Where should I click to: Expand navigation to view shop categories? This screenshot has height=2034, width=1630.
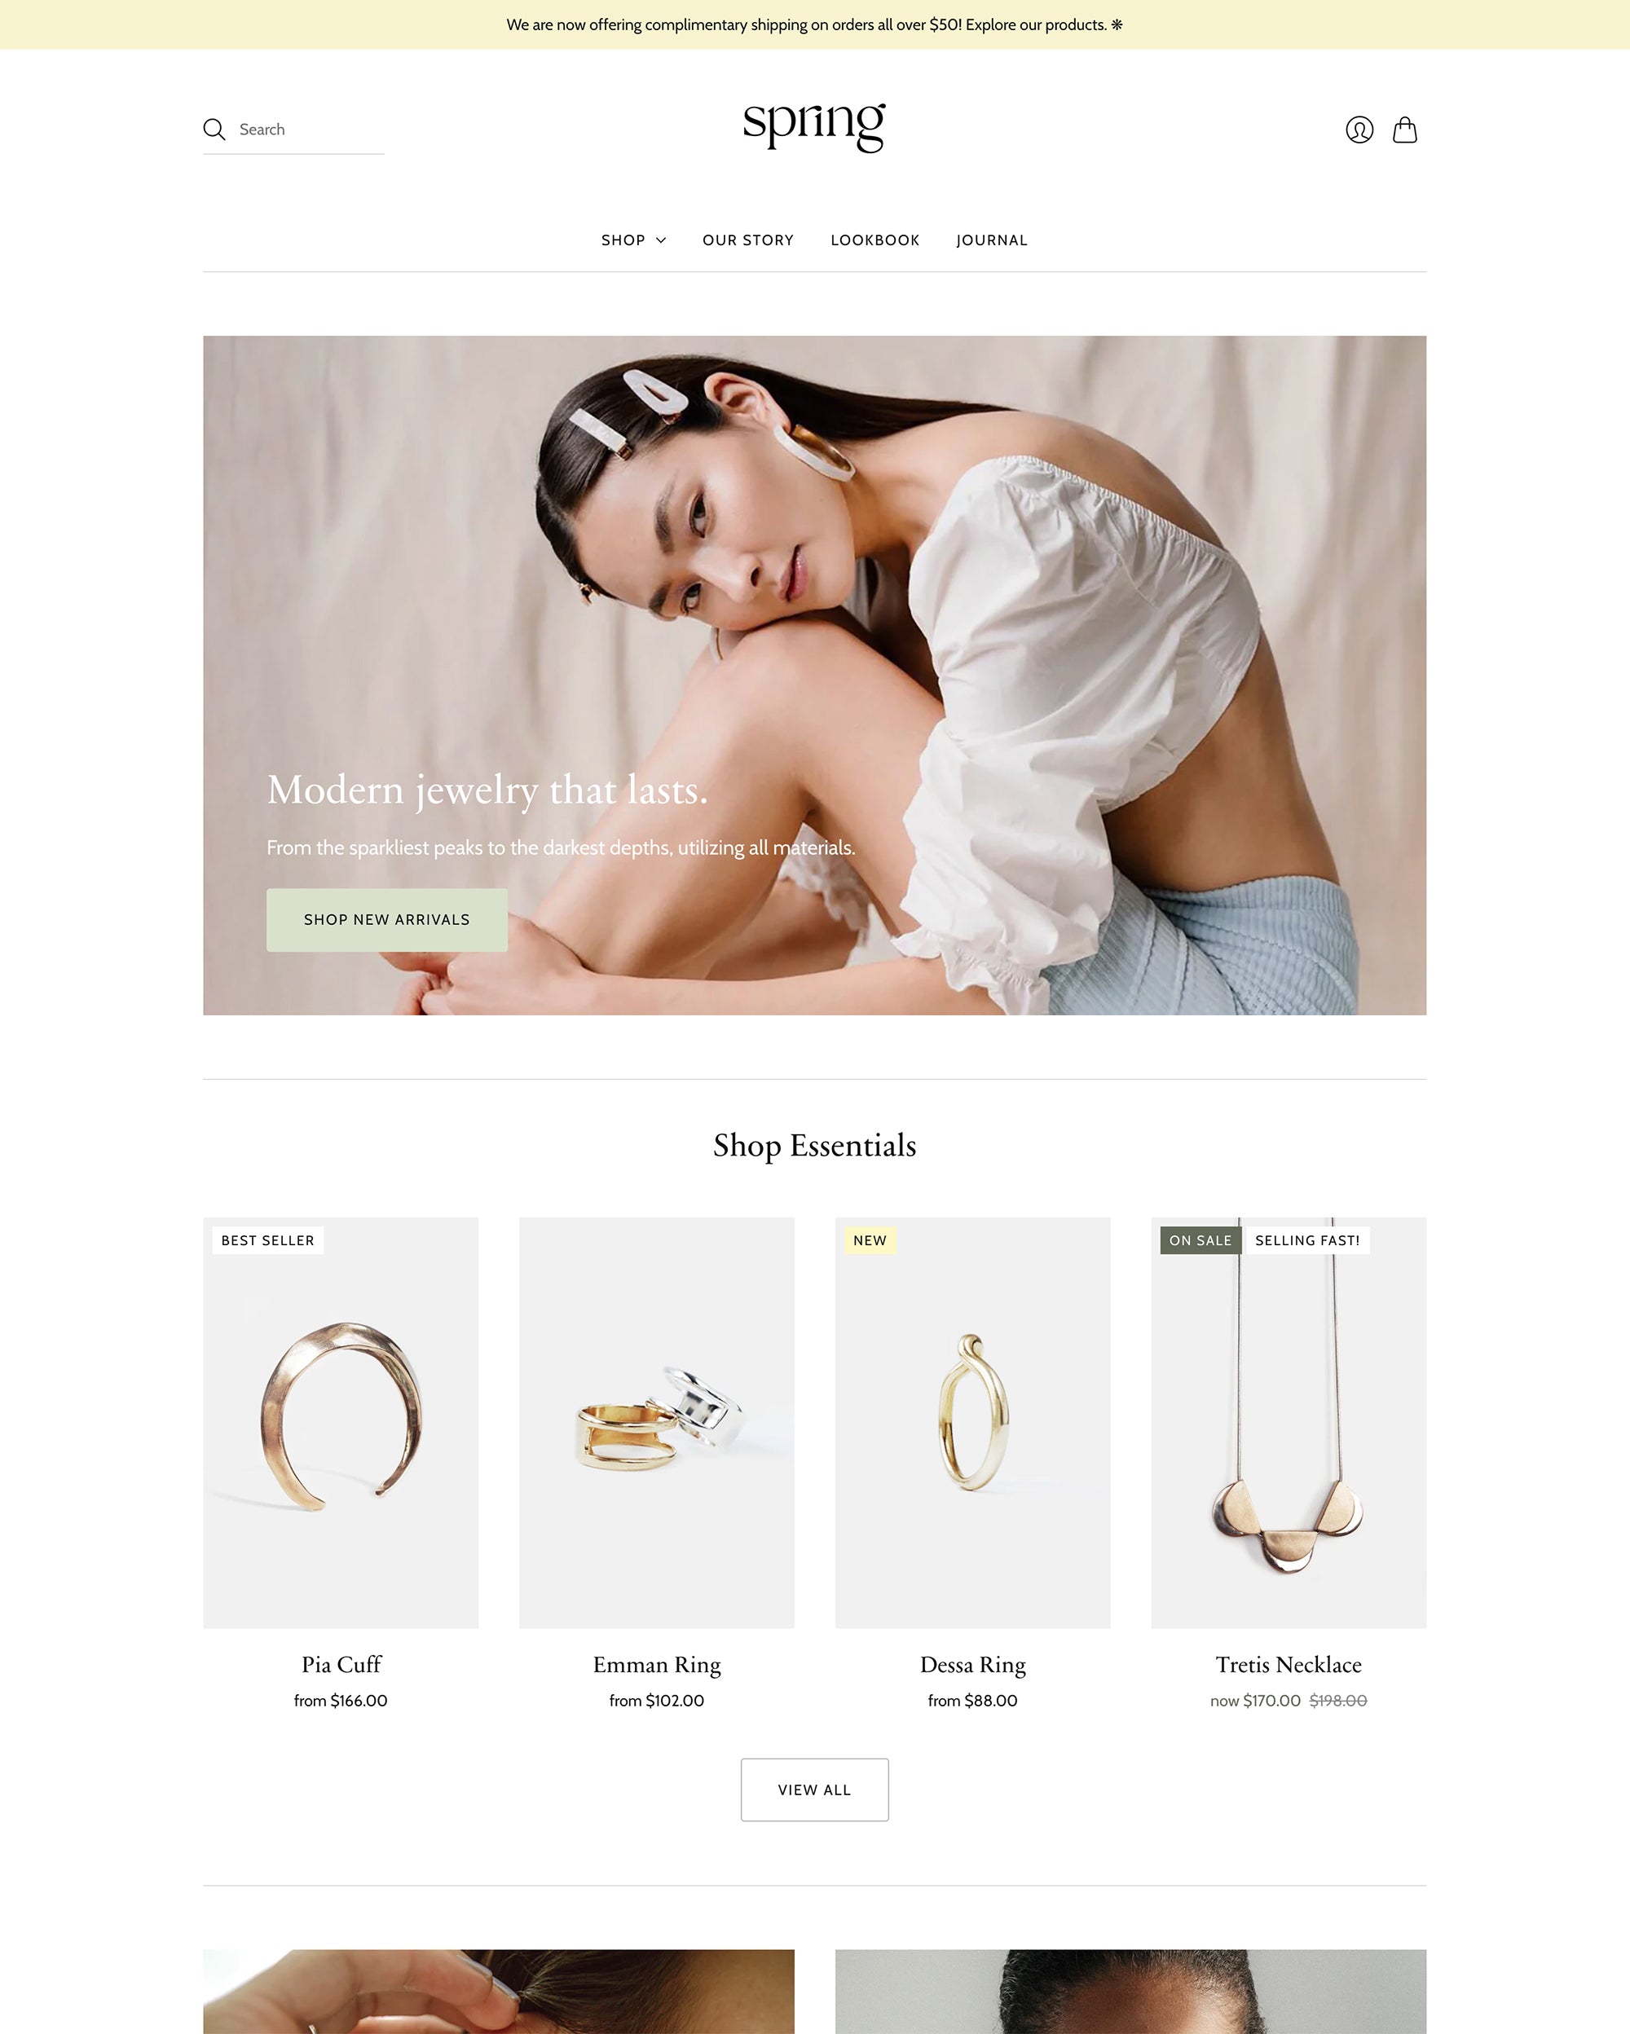pos(634,240)
